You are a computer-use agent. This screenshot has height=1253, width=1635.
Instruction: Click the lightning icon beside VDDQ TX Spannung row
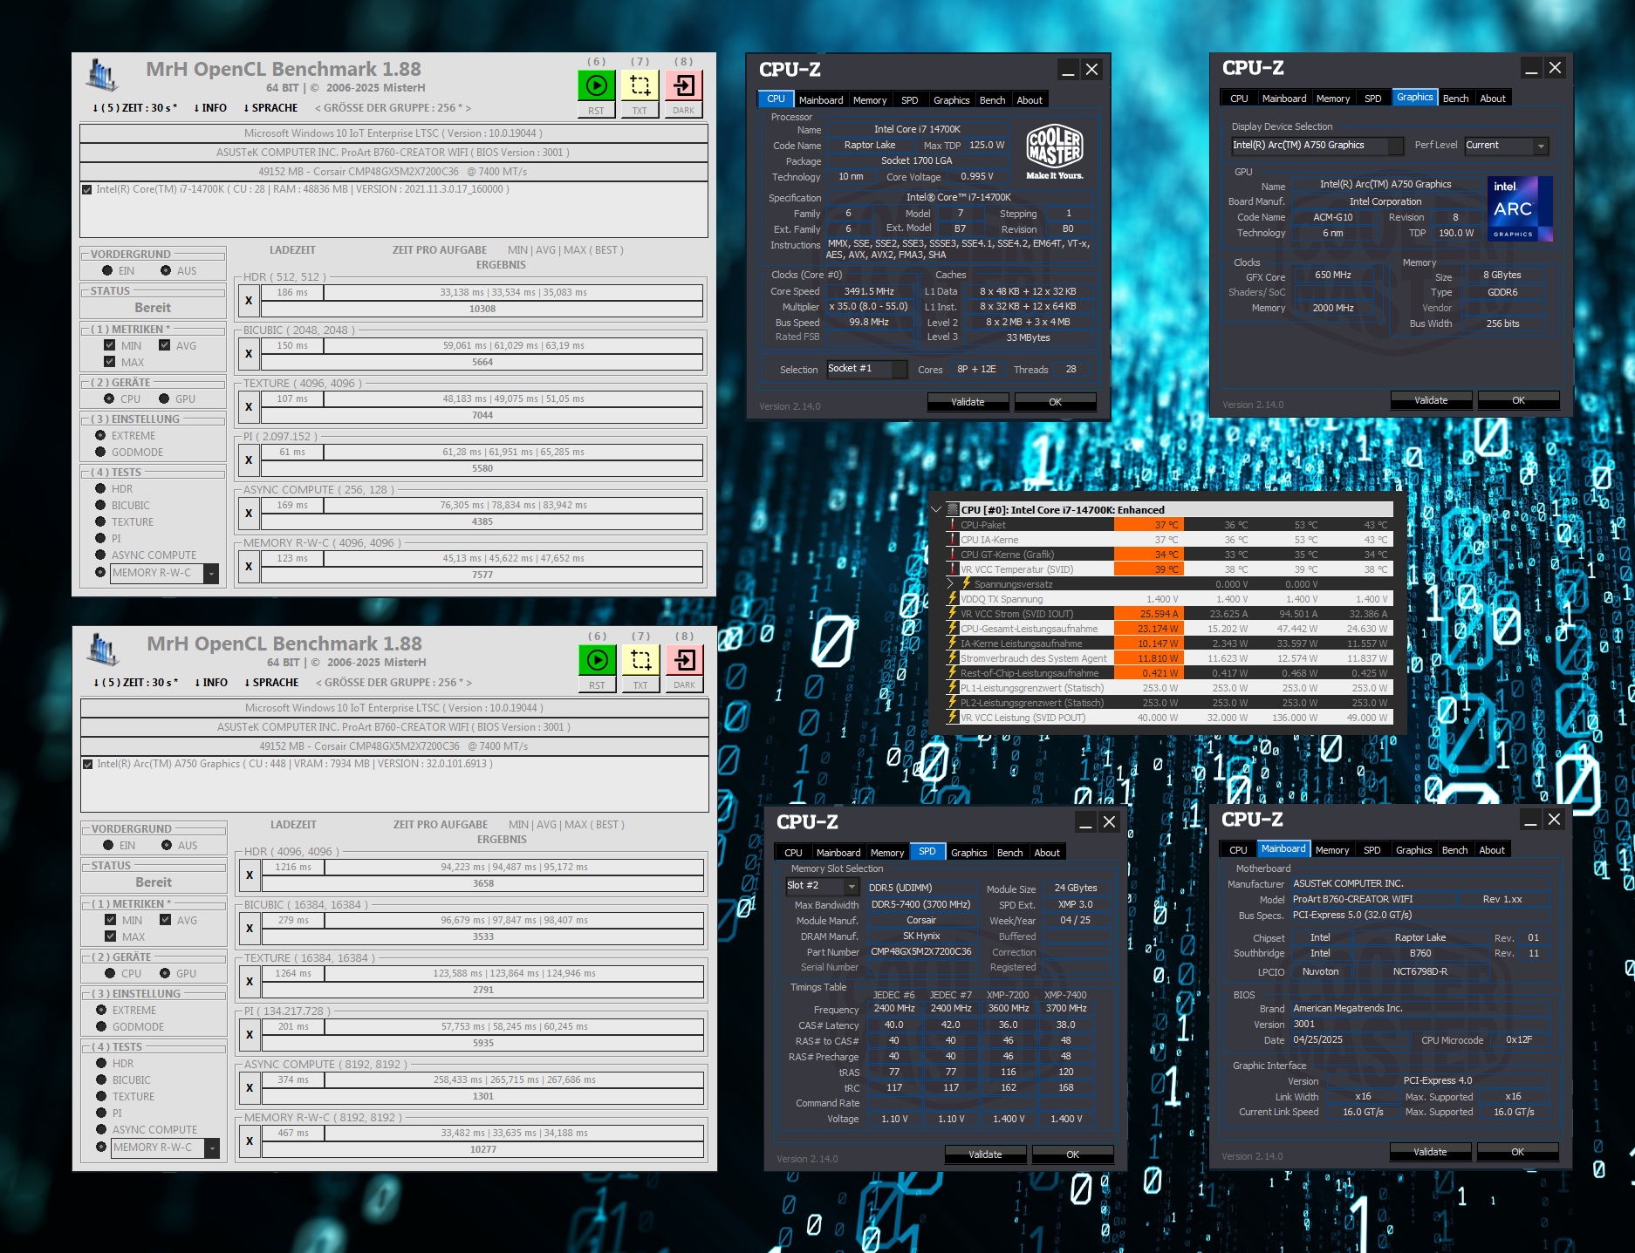click(953, 599)
